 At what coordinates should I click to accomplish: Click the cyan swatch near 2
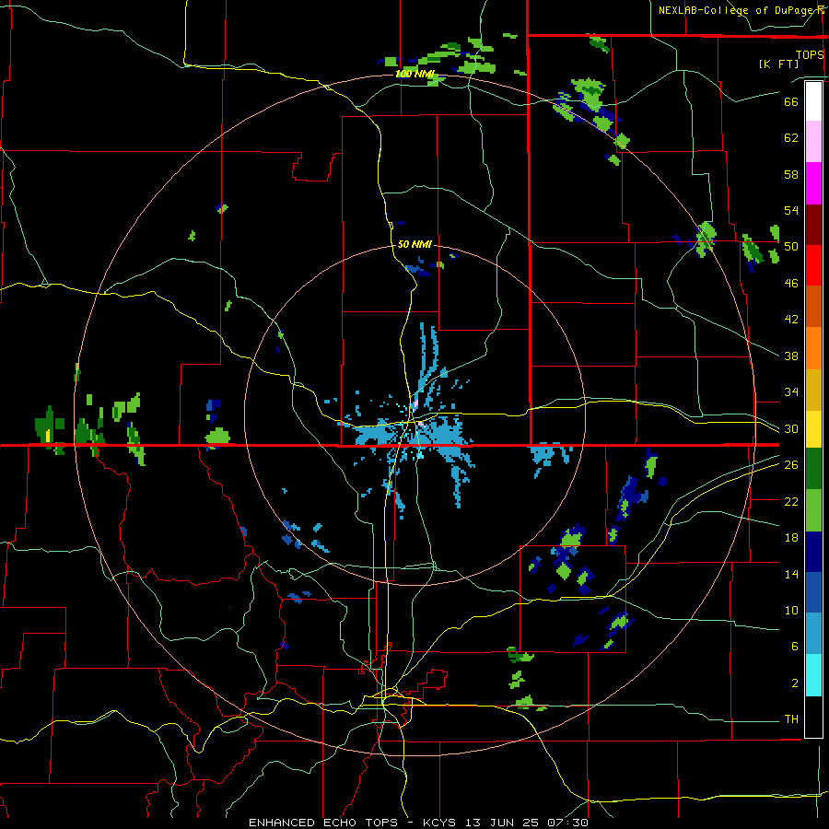pos(813,675)
